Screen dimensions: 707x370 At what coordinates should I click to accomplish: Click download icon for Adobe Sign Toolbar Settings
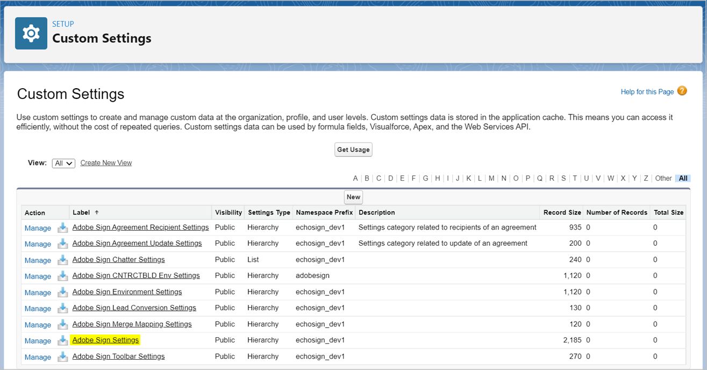(x=63, y=357)
